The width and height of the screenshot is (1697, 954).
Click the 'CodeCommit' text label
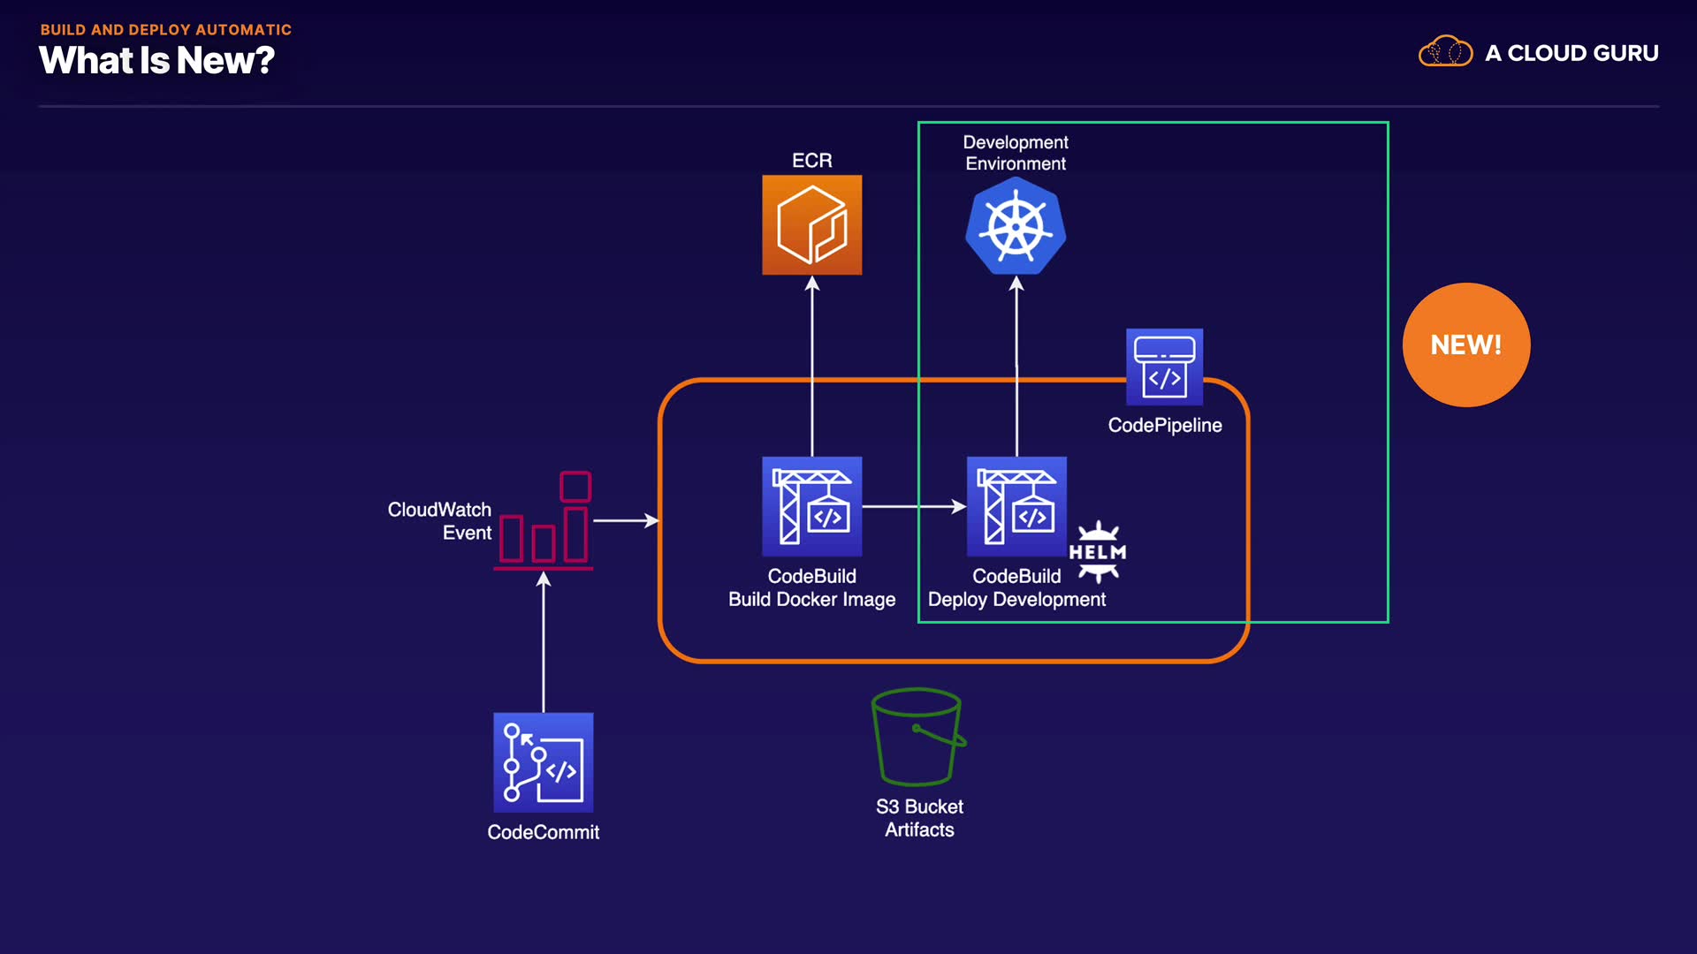[543, 832]
